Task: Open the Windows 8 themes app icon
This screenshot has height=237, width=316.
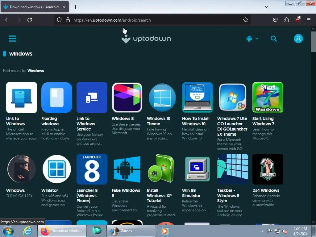Action: point(127,98)
